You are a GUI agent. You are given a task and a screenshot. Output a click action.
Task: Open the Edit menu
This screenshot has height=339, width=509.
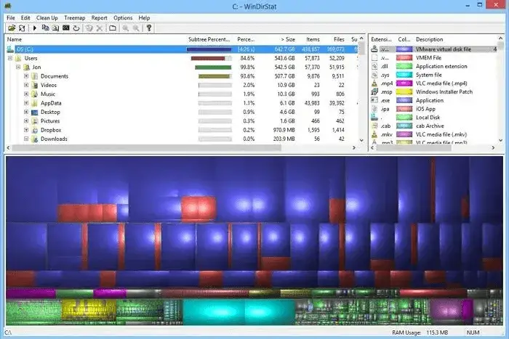point(25,18)
